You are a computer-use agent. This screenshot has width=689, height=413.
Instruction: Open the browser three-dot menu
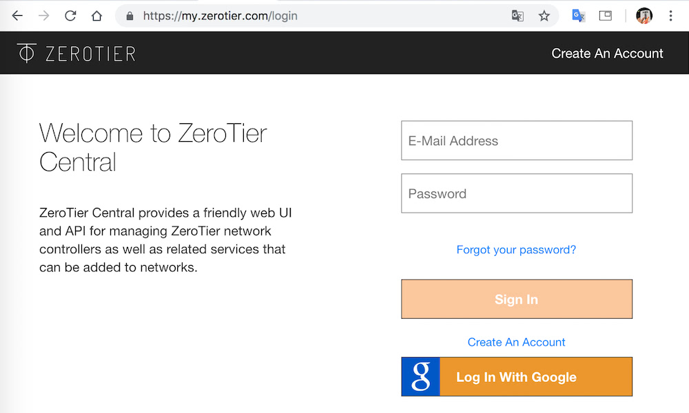tap(670, 16)
